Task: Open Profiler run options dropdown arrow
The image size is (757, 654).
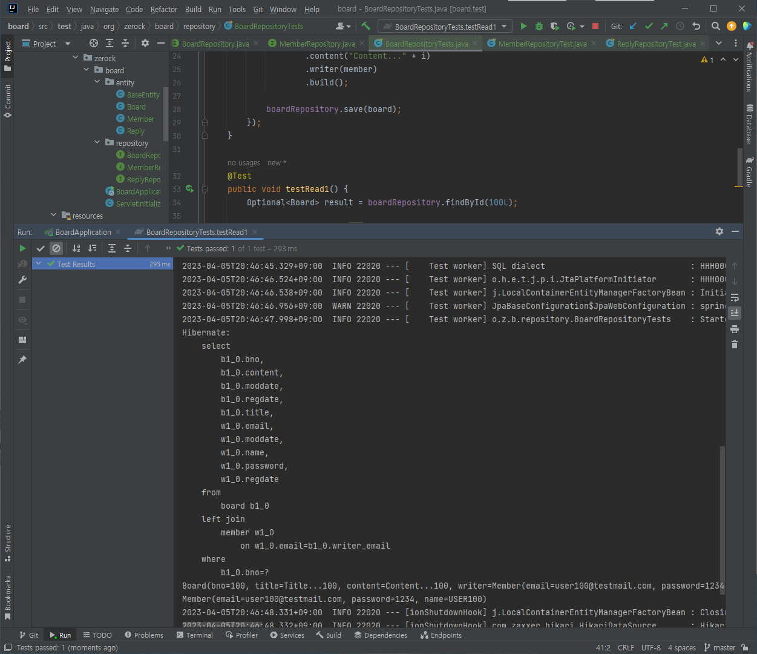Action: 582,26
